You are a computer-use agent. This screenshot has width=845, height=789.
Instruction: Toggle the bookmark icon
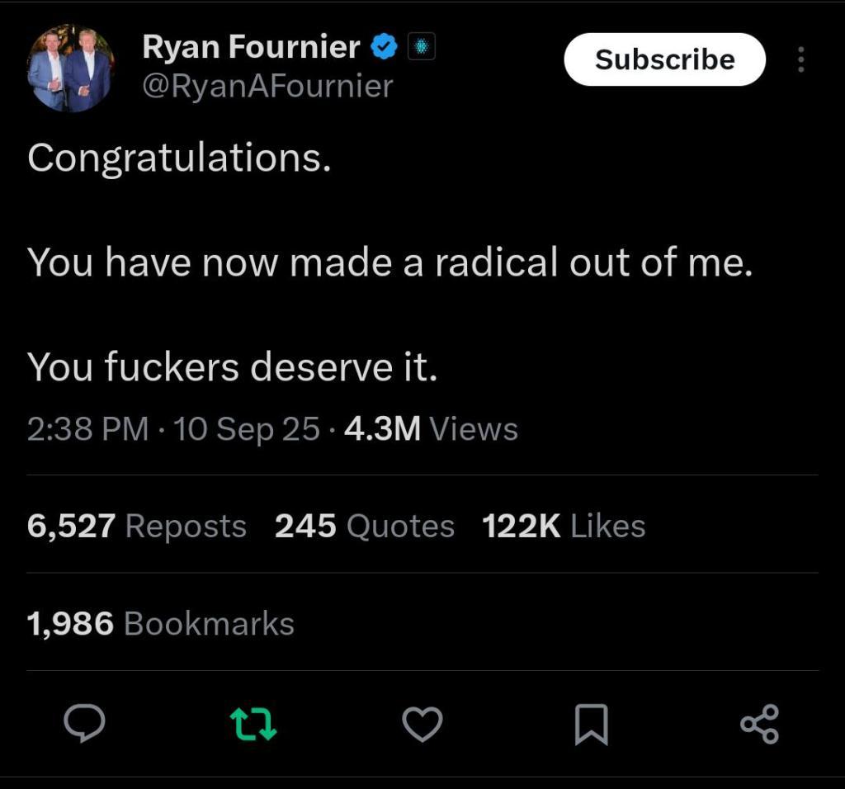coord(591,725)
